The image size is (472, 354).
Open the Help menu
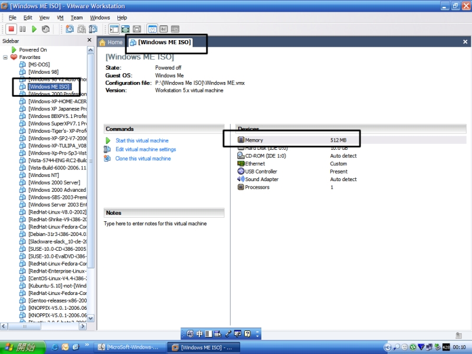(122, 18)
